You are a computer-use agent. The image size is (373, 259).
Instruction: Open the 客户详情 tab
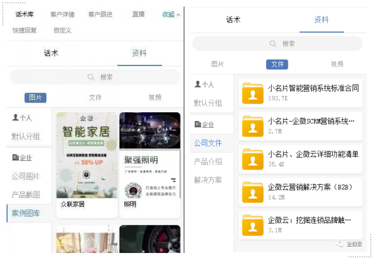tap(62, 15)
